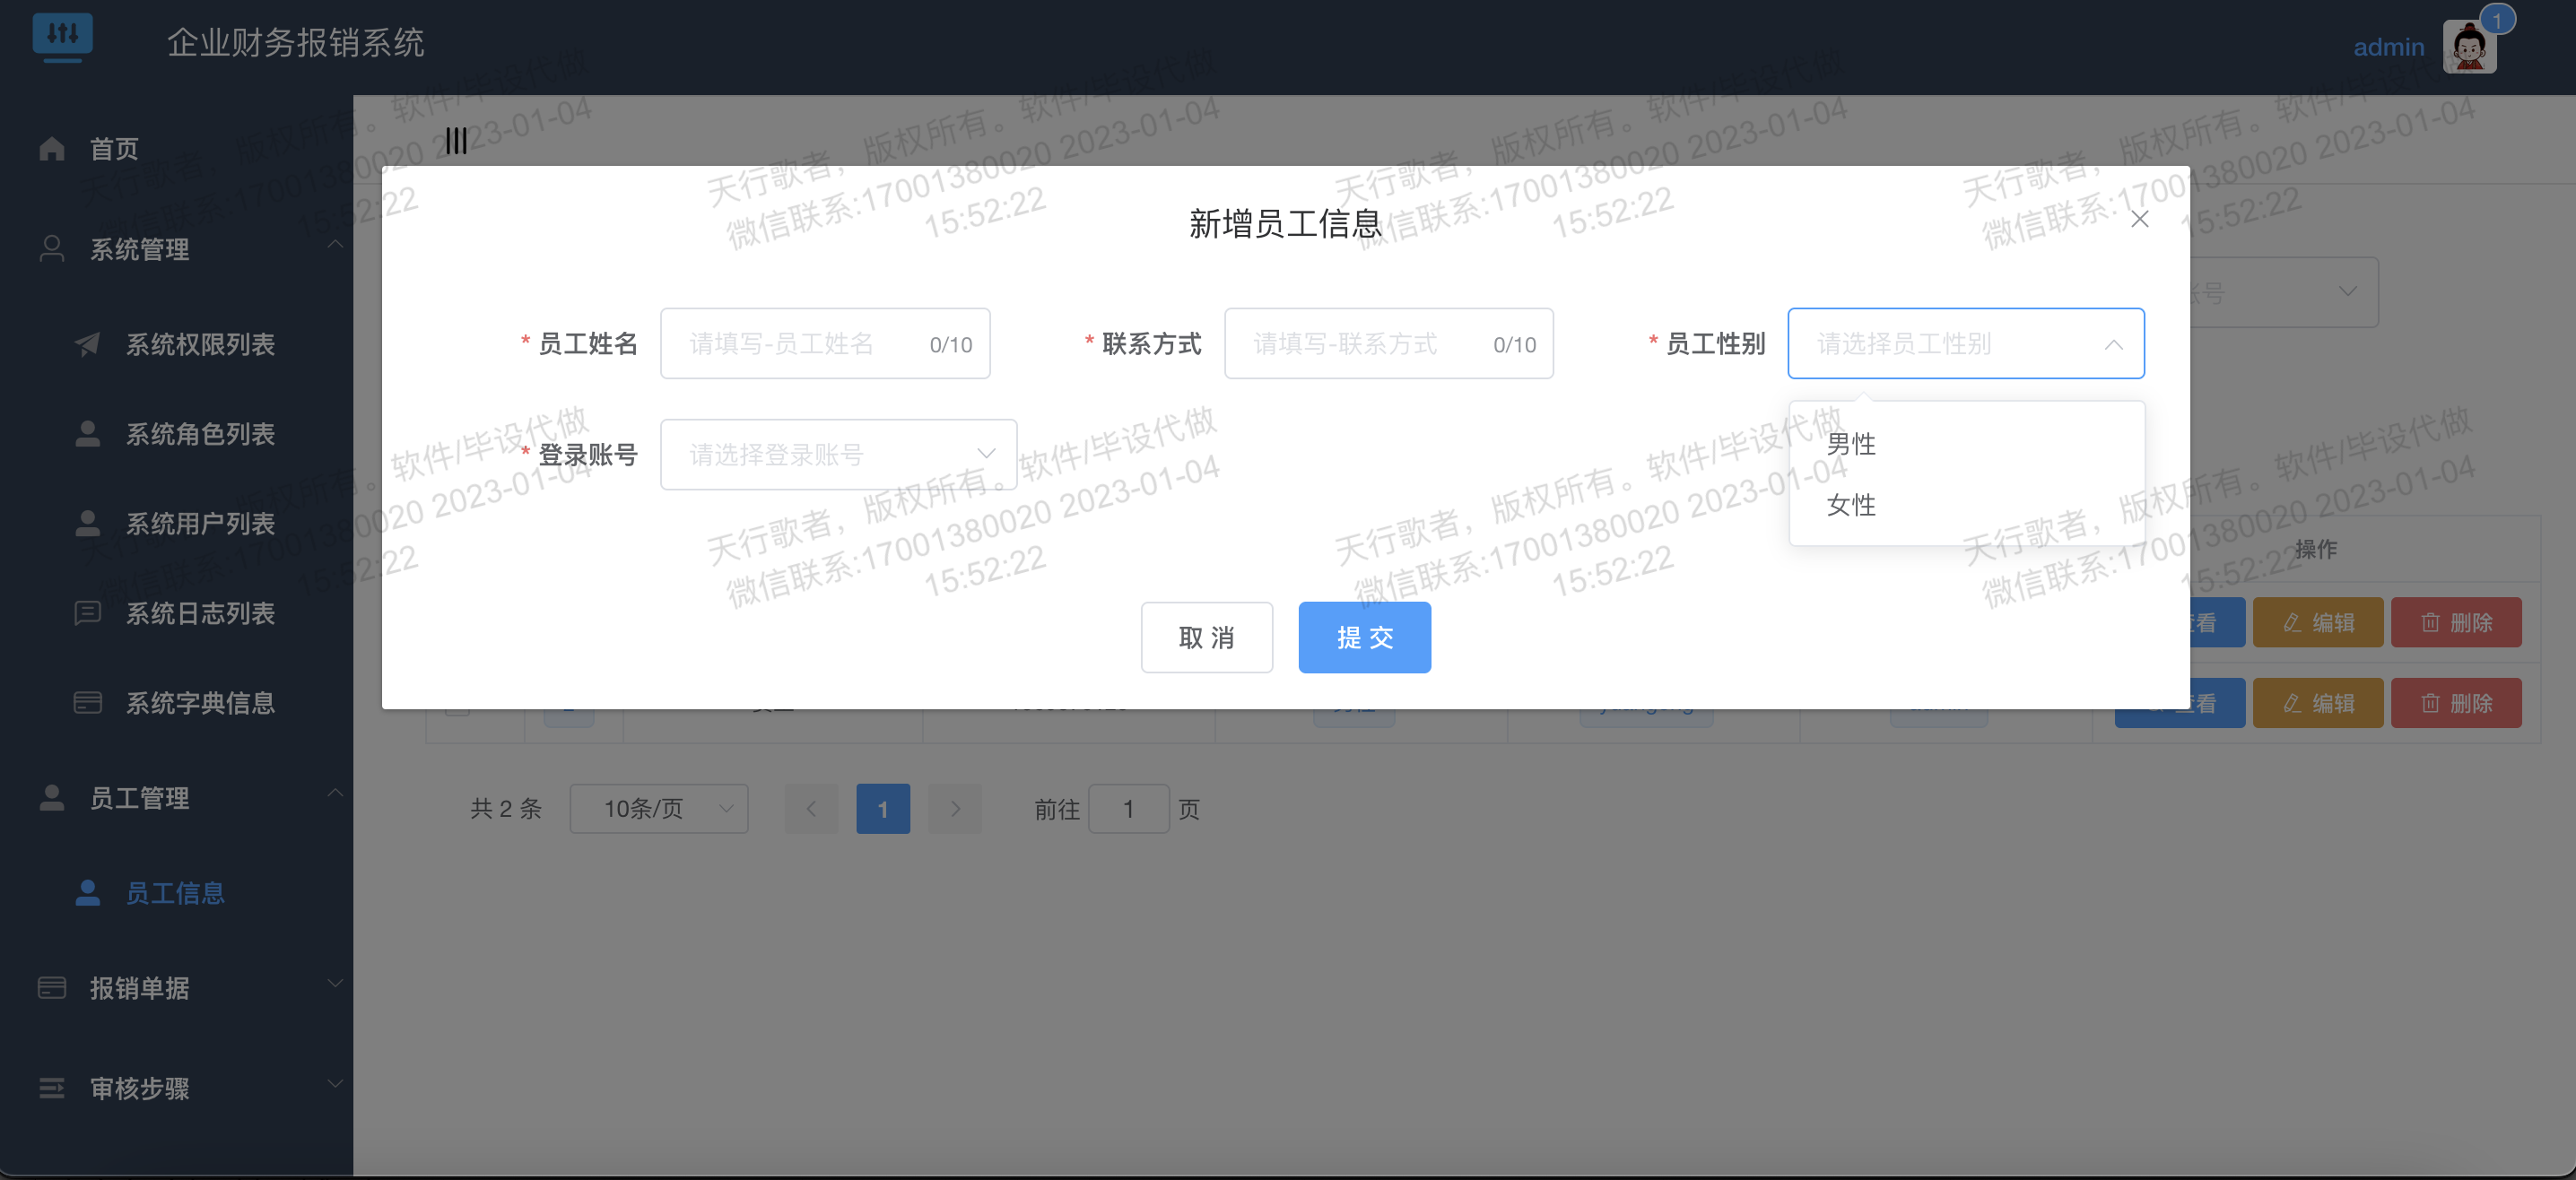Click the 联系方式 input field
Screen dimensions: 2576x1180
(x=1389, y=344)
